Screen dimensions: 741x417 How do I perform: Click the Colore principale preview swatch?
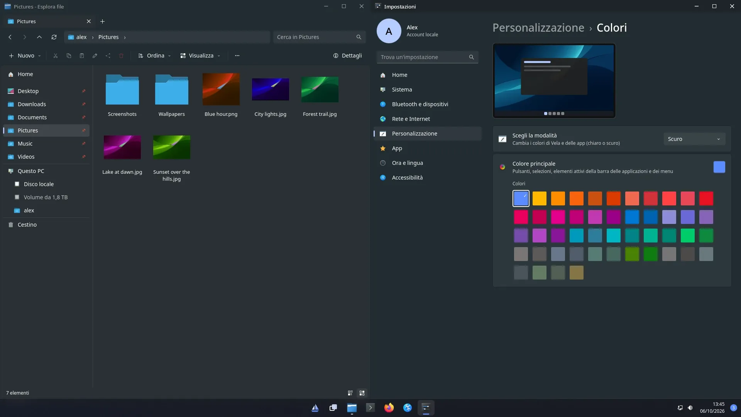[x=719, y=167]
